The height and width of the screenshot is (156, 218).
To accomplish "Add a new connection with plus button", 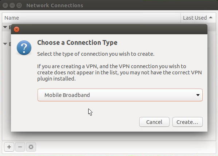I will pos(9,147).
